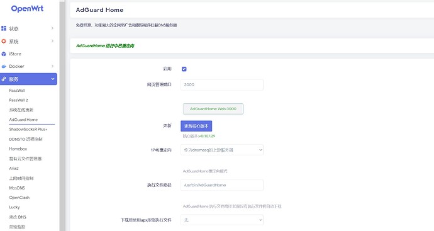Open the upx compression dropdown

[222, 220]
